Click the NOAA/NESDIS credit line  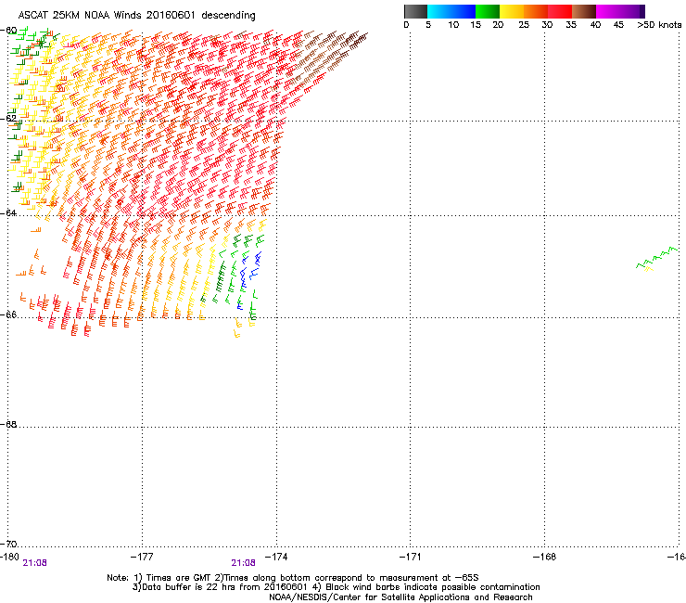tap(400, 597)
